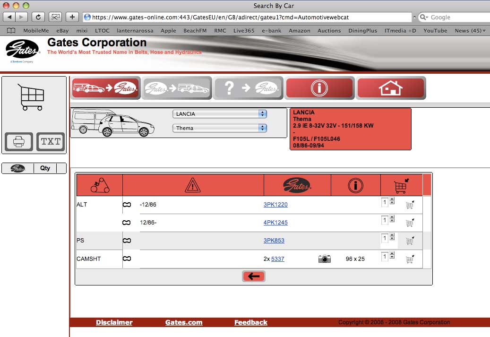Open Gates.com footer link
The height and width of the screenshot is (337, 490).
[184, 322]
